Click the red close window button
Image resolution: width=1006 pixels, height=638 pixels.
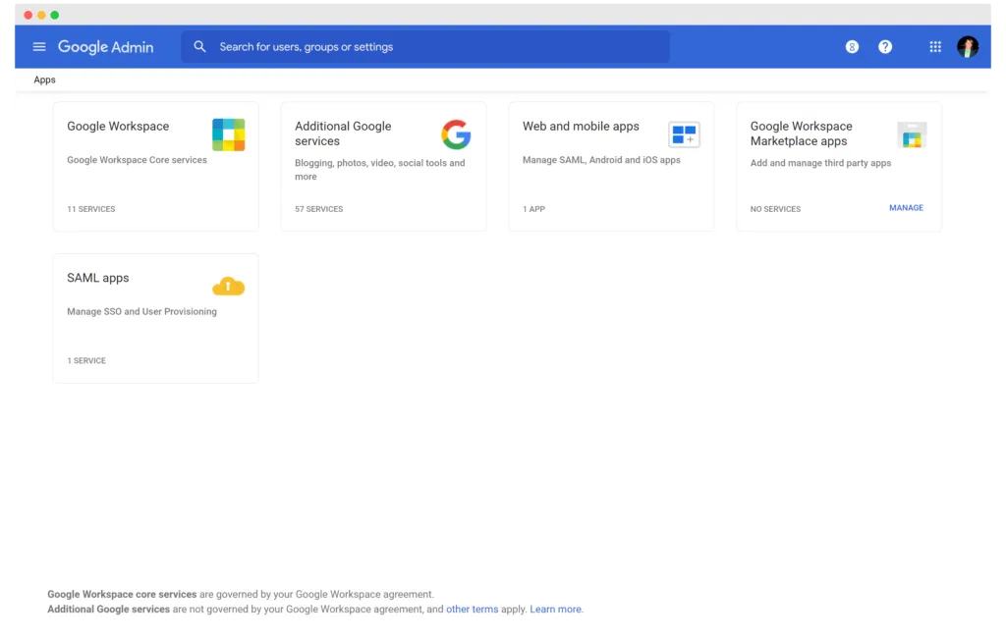(x=28, y=15)
